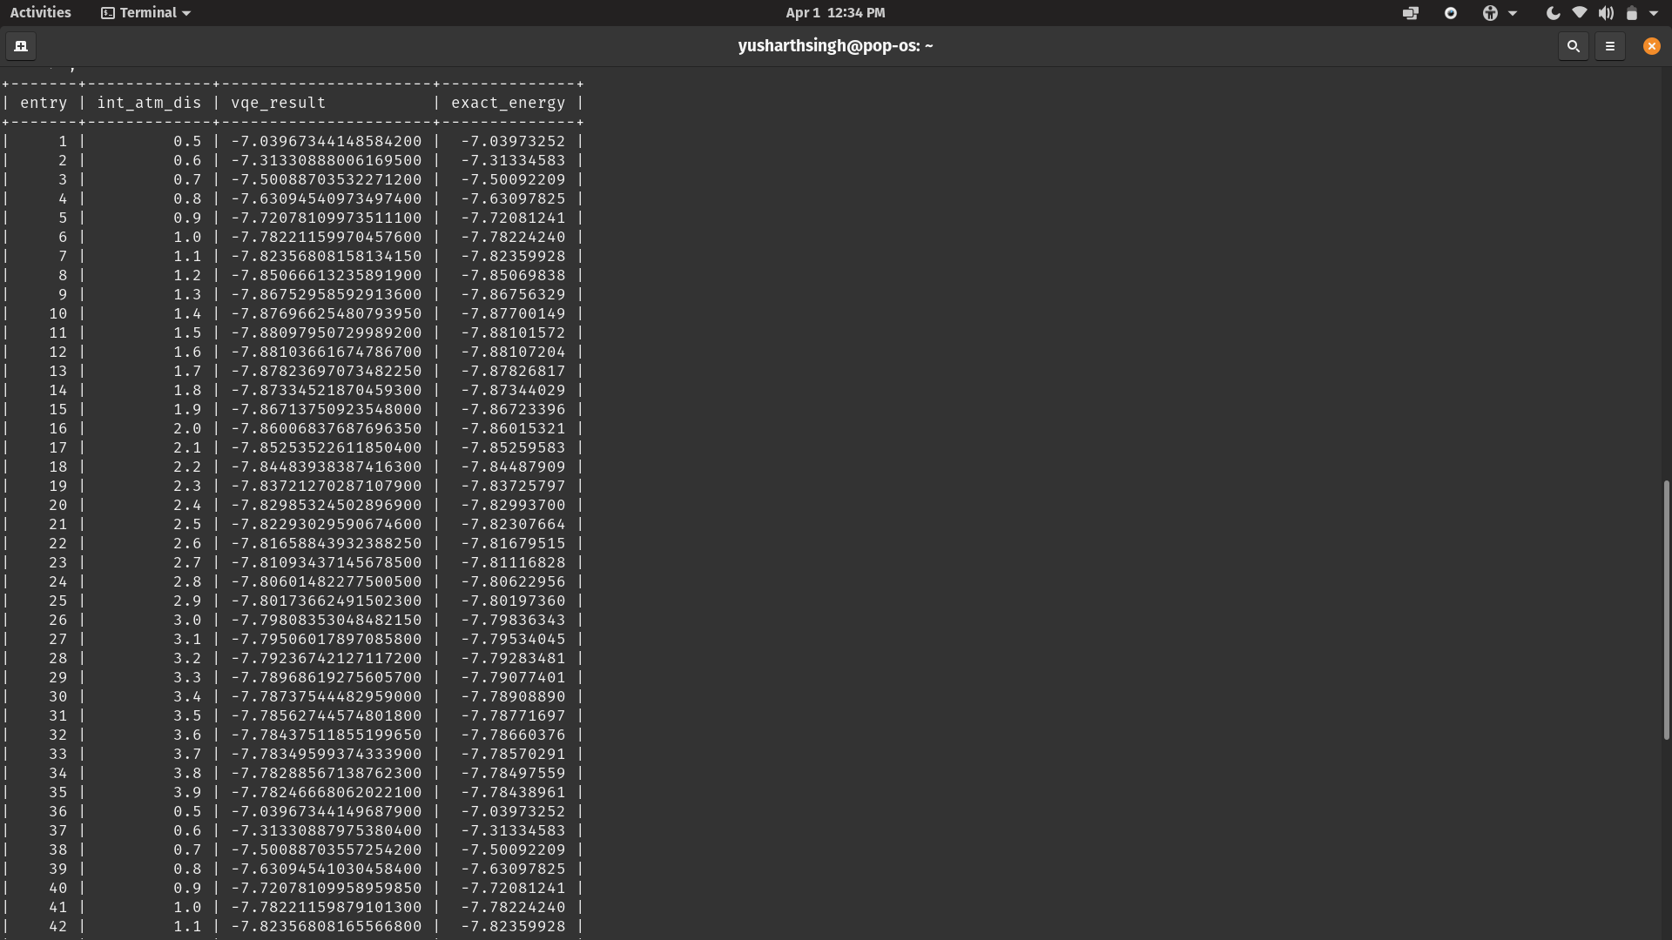Click exact energy -7.79534045
The width and height of the screenshot is (1672, 940).
click(x=513, y=639)
